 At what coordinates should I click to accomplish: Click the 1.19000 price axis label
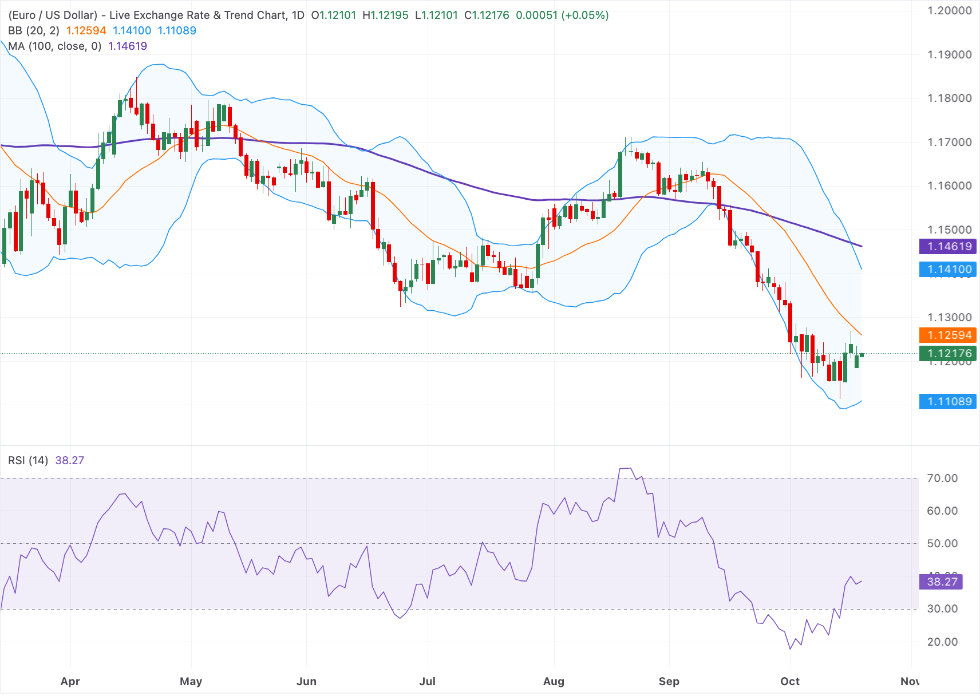point(950,54)
